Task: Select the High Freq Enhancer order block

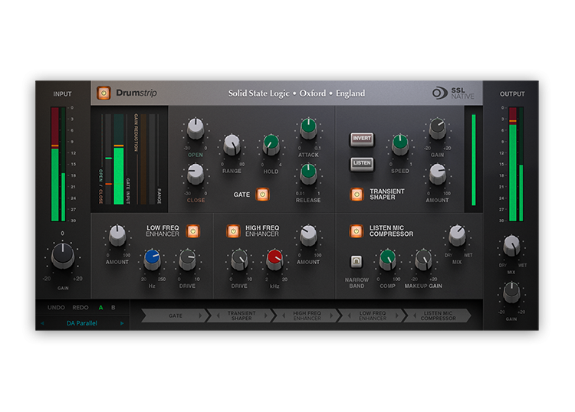Action: (307, 316)
